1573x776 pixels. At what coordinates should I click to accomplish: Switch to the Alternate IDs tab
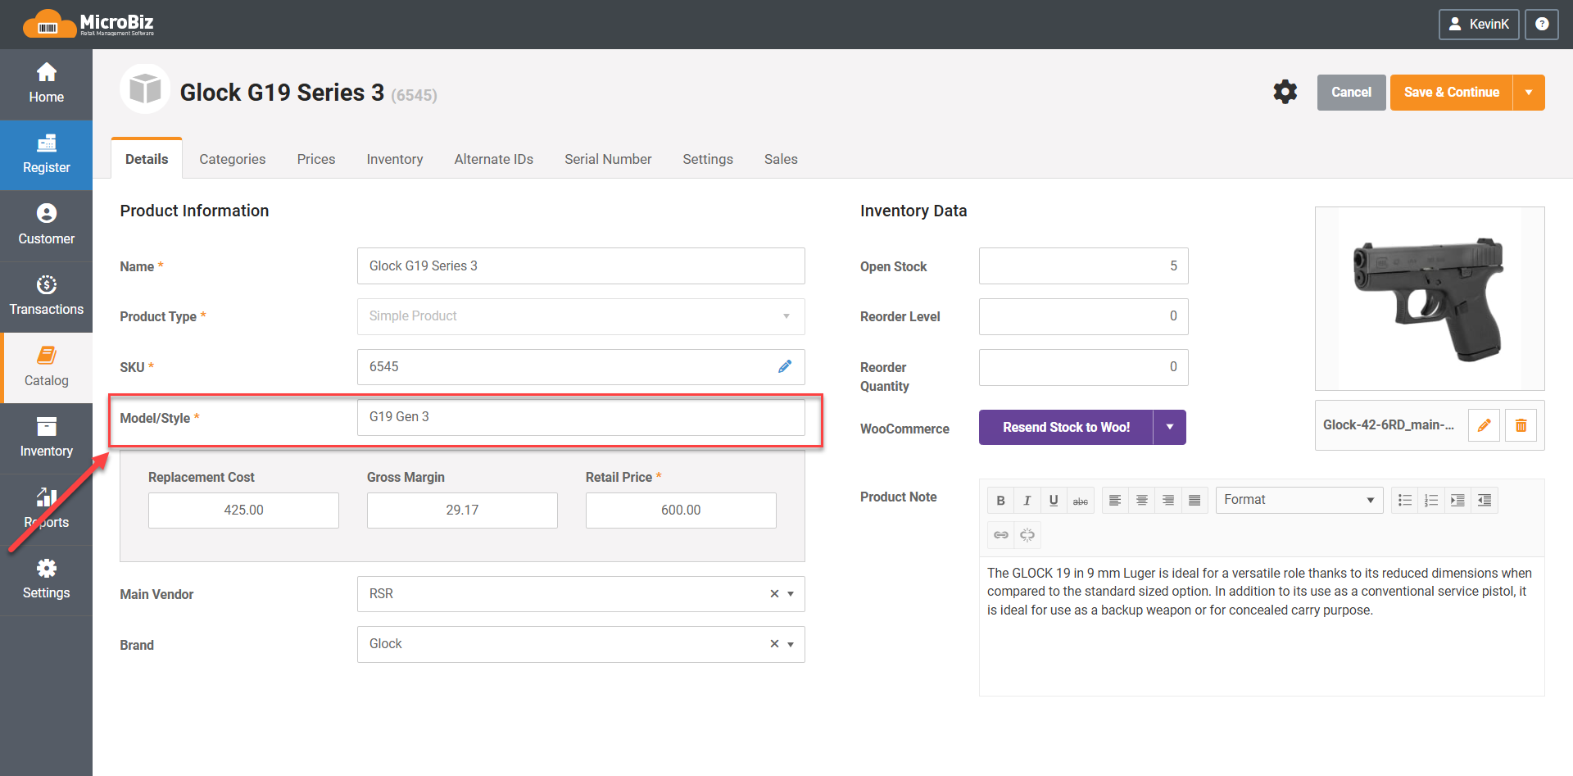(x=494, y=159)
